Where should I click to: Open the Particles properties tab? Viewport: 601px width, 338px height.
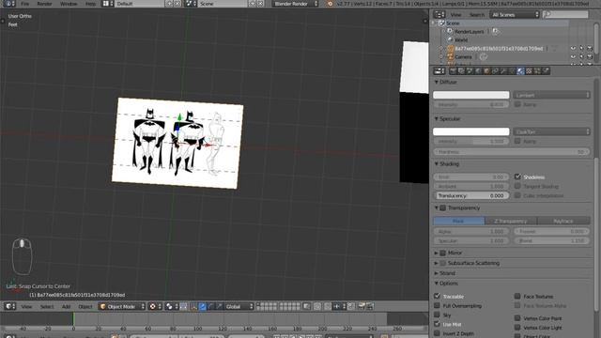(537, 71)
